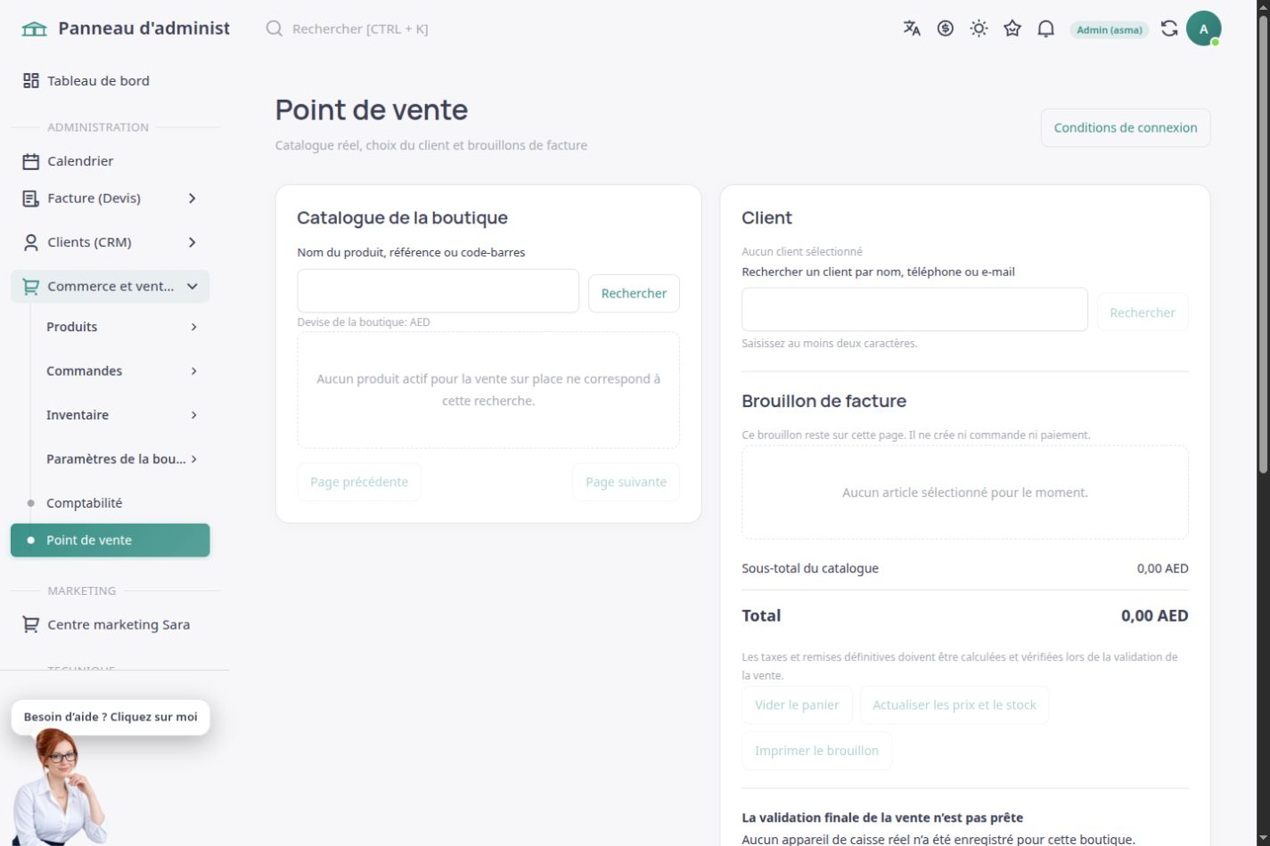Expand the Produits submenu chevron
Viewport: 1270px width, 846px height.
pos(193,327)
